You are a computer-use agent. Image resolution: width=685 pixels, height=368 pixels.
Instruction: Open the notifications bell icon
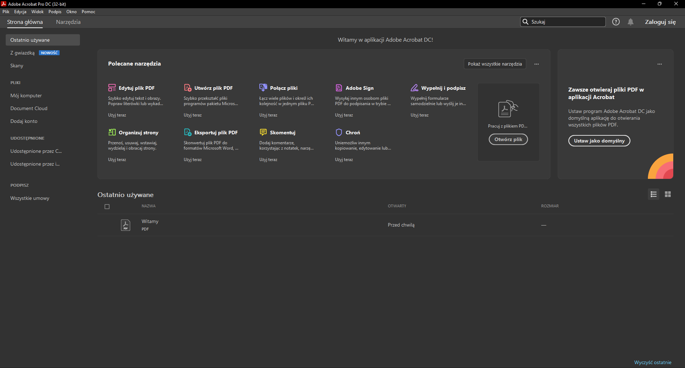coord(631,22)
